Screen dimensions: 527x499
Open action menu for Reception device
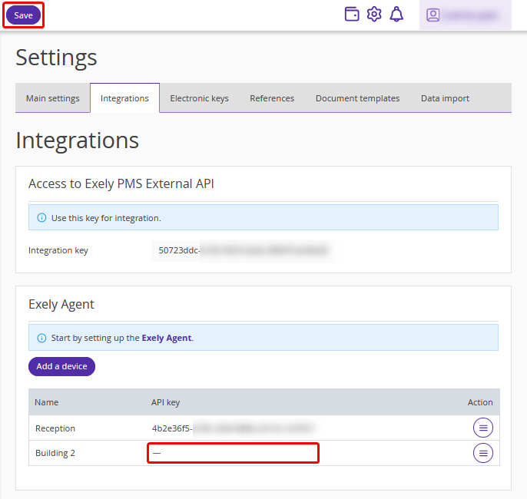(482, 428)
